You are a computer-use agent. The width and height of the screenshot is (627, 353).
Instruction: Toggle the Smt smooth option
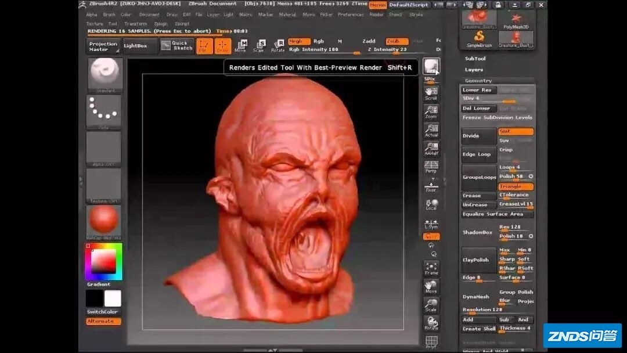click(x=516, y=131)
